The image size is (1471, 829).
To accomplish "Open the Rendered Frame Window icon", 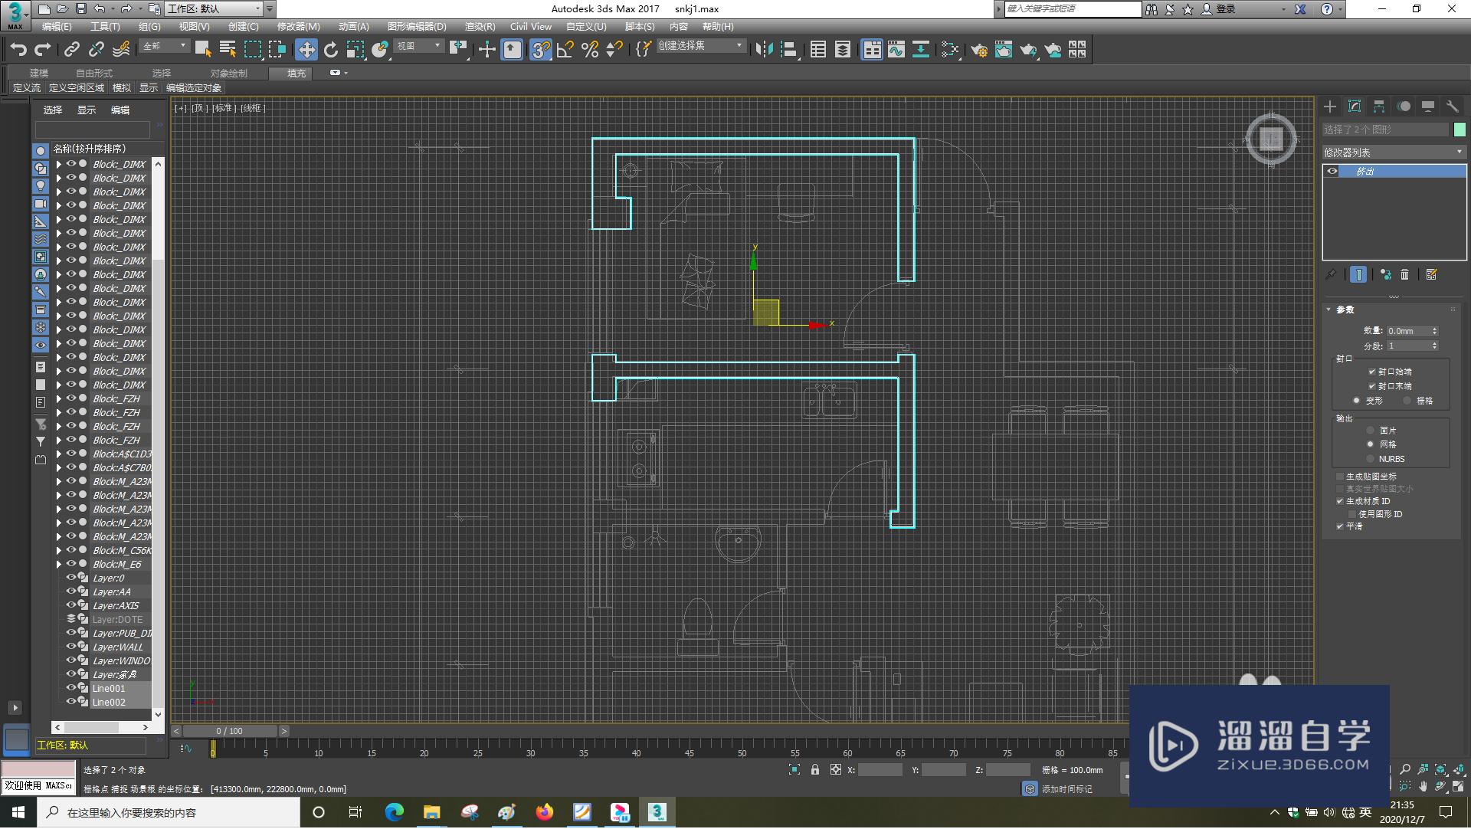I will click(x=1004, y=50).
